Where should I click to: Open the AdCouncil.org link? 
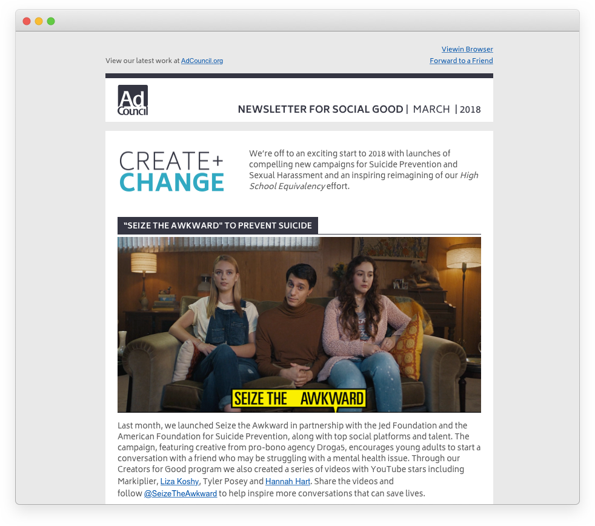pyautogui.click(x=202, y=61)
